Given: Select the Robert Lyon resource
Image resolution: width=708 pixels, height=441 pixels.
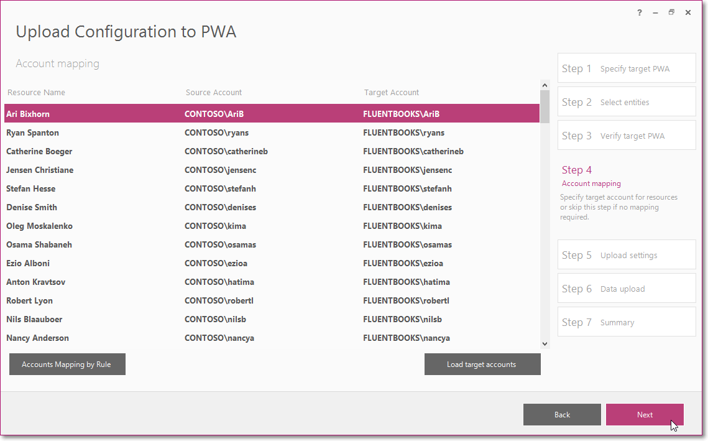Looking at the screenshot, I should pos(29,300).
